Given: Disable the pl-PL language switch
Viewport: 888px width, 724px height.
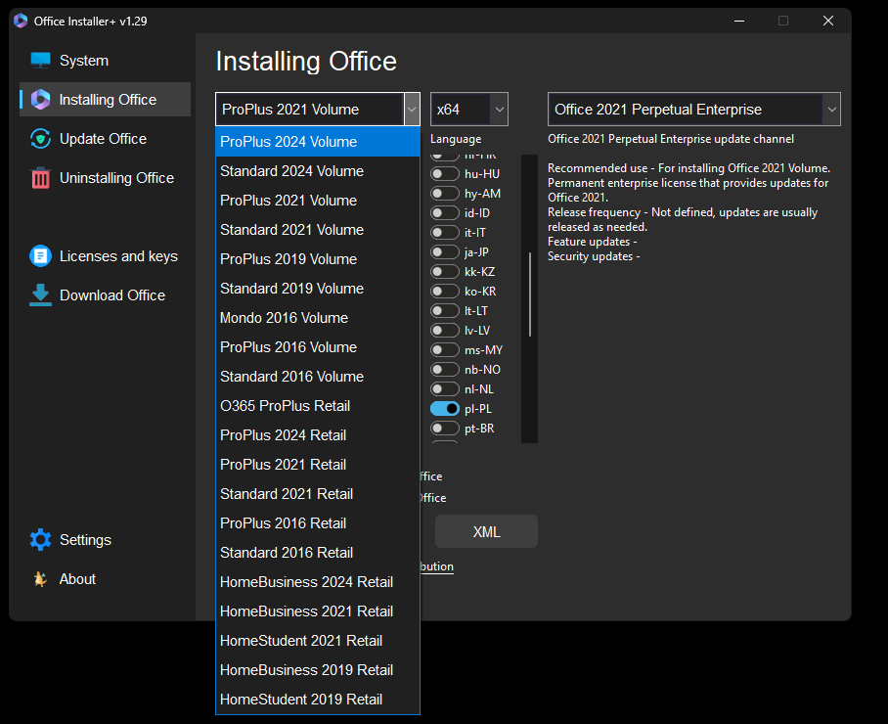Looking at the screenshot, I should (x=445, y=408).
